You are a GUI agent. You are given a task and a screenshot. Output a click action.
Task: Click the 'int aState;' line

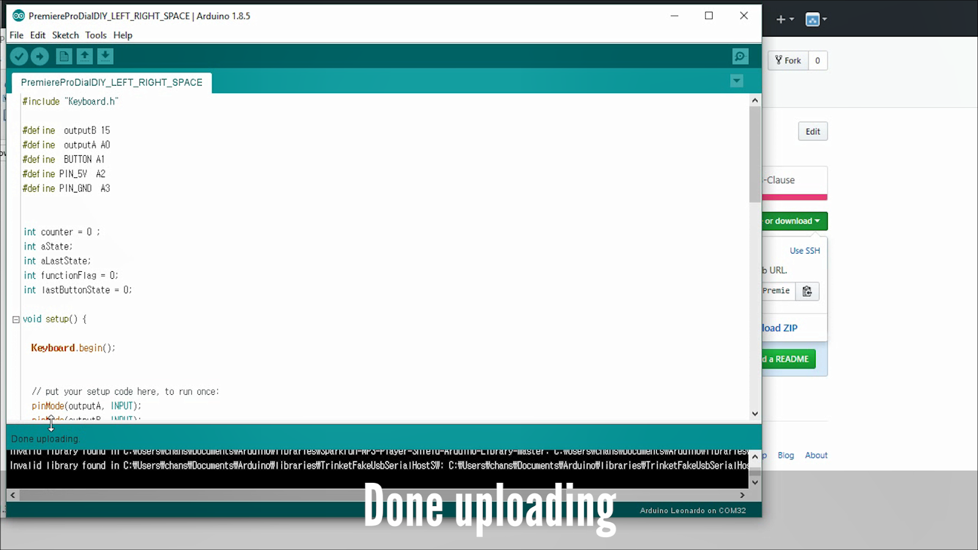point(48,247)
